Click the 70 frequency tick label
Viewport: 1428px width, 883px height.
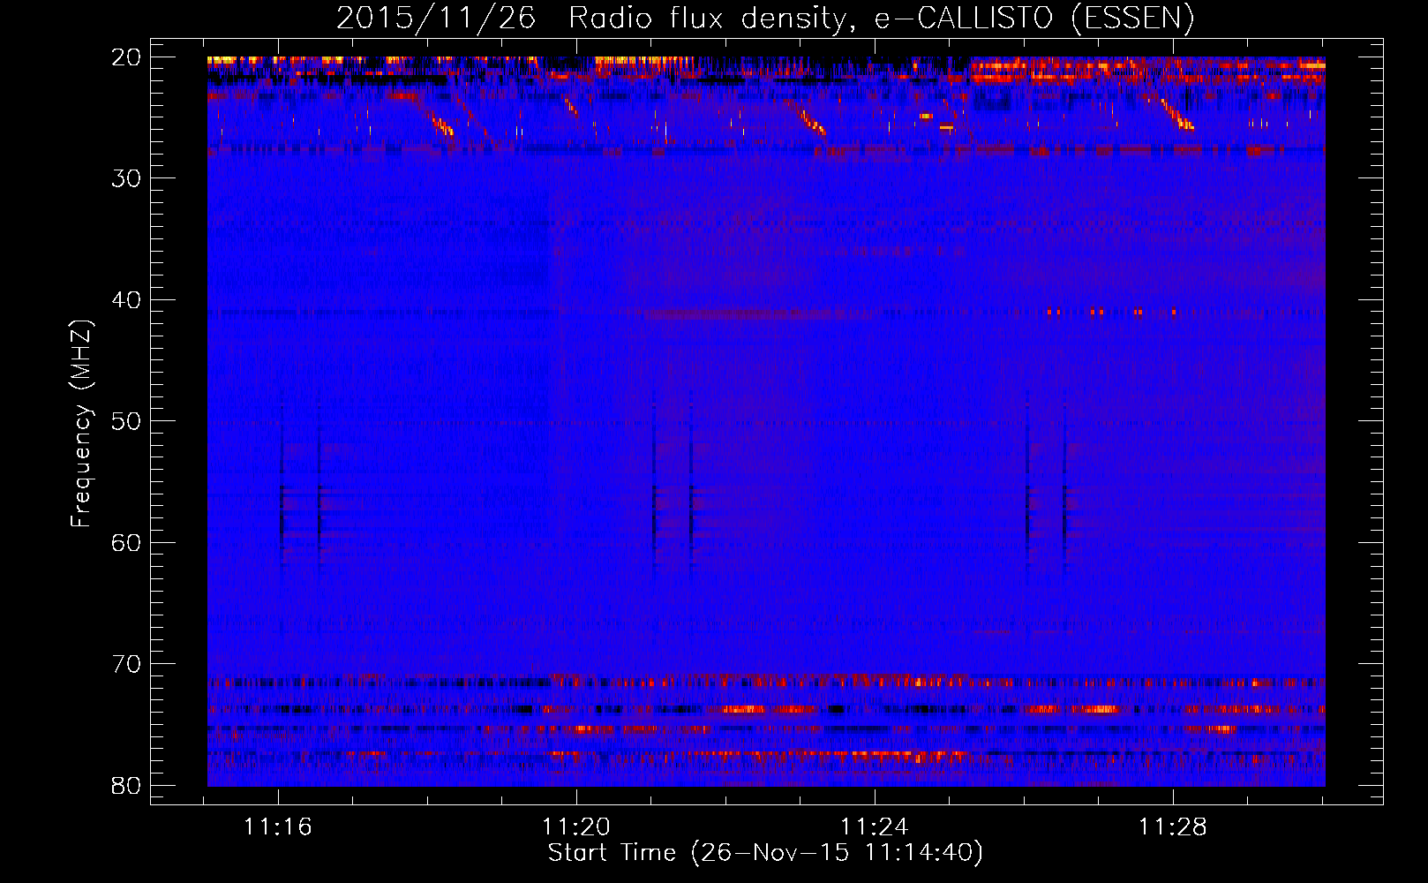126,664
